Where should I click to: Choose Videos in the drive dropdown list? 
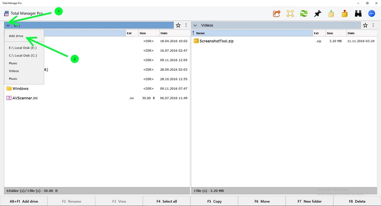pos(14,71)
